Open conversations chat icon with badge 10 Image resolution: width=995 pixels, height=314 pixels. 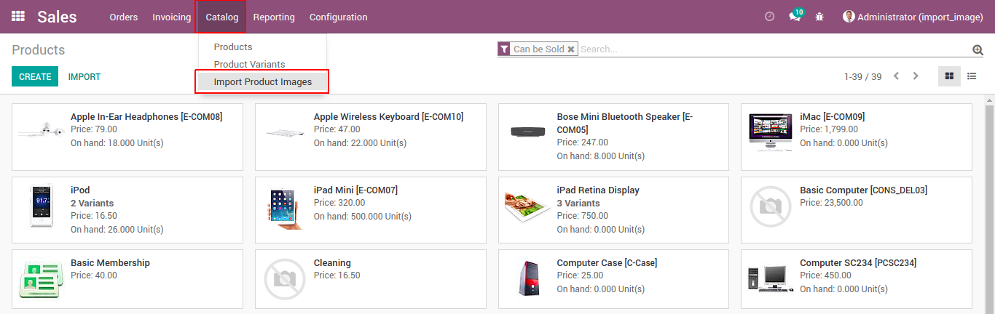pyautogui.click(x=795, y=16)
